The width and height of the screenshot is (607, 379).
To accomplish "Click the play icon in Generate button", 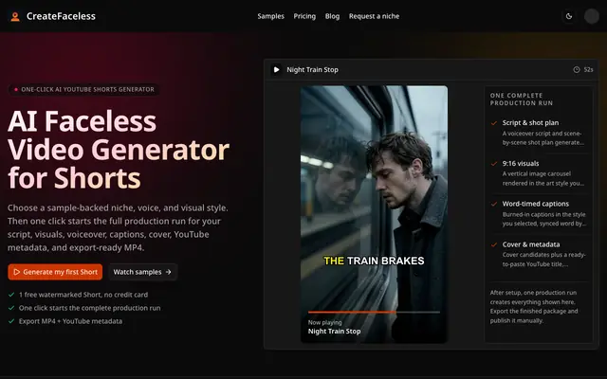I will pyautogui.click(x=17, y=272).
